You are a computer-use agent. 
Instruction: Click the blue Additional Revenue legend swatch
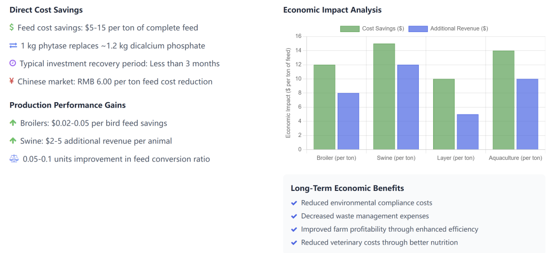click(418, 28)
